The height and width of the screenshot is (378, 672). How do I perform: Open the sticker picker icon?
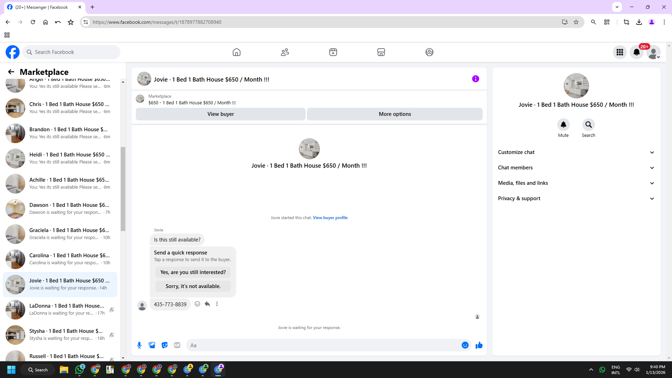(164, 345)
